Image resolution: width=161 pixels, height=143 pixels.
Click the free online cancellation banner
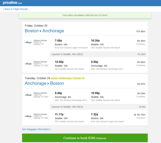85,15
